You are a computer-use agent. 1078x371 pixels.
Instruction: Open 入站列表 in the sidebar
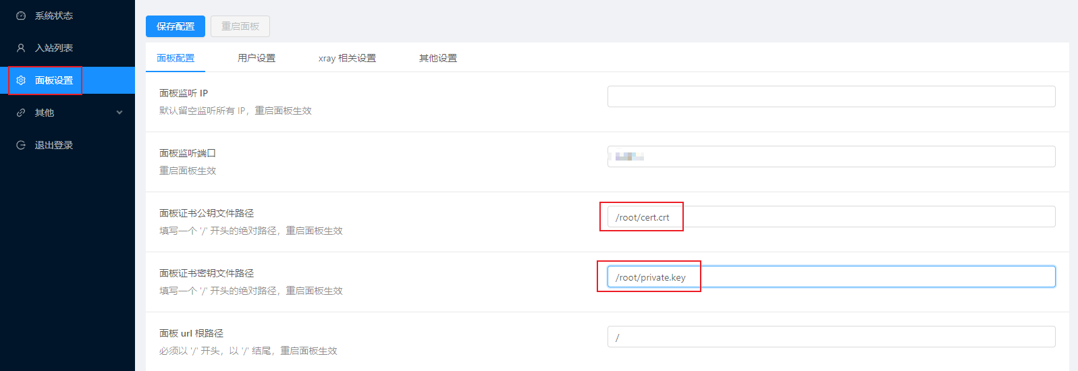(x=68, y=48)
